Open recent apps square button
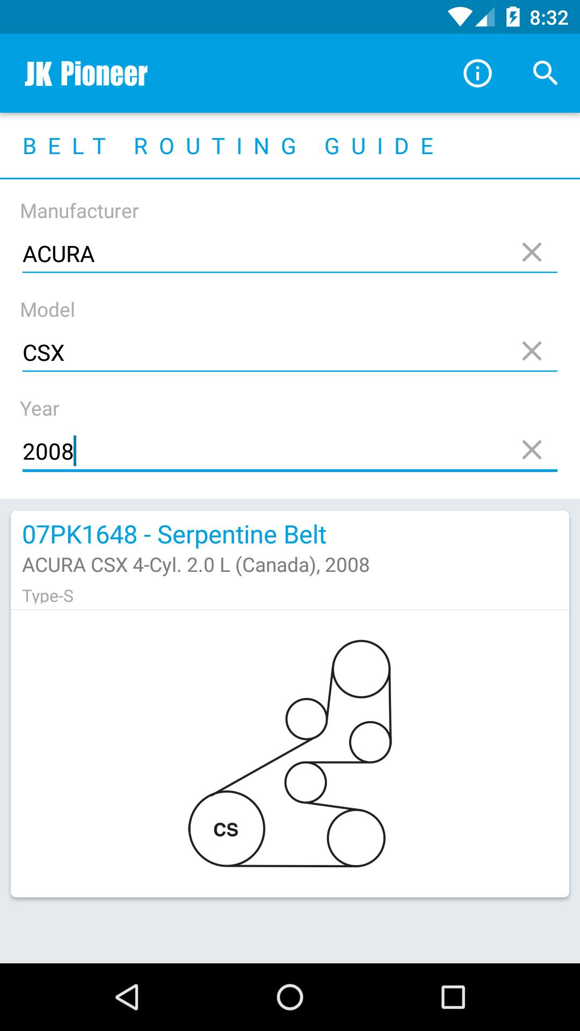The image size is (580, 1031). click(453, 998)
